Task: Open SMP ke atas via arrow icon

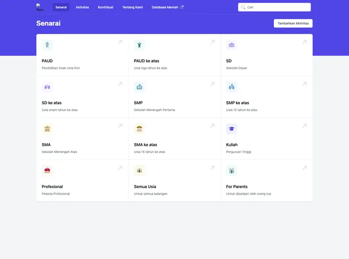Action: (304, 84)
